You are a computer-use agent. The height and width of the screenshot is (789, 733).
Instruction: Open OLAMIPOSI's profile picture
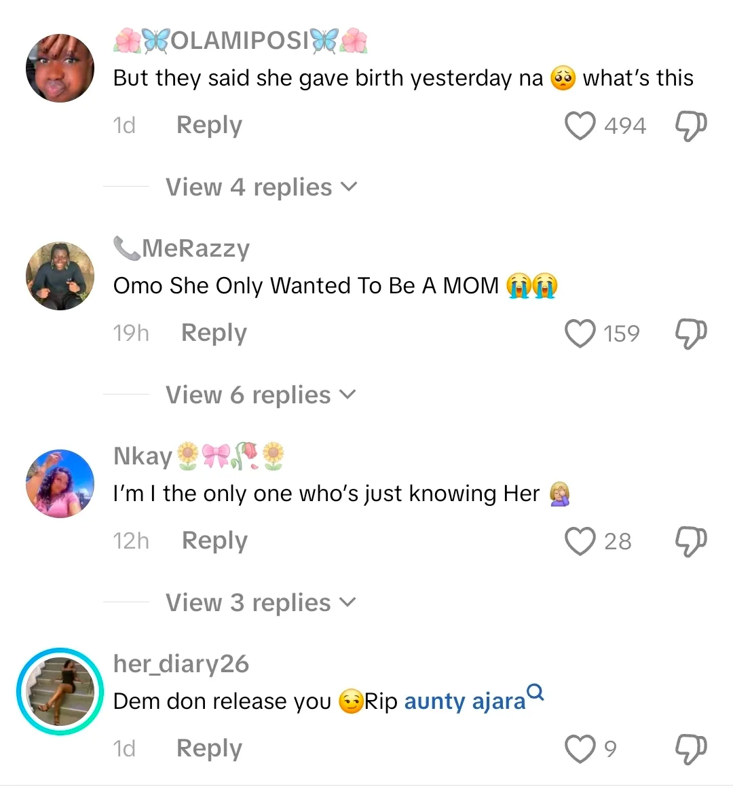(x=60, y=68)
